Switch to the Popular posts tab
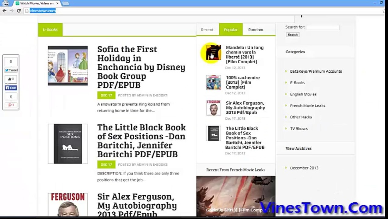The width and height of the screenshot is (388, 219). 231,30
